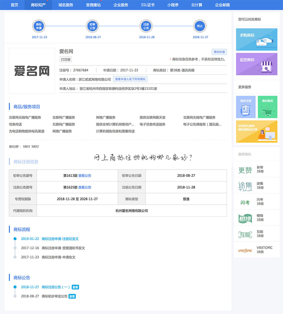Open the SSL证书 menu item
Viewport: 283px width, 314px height.
(x=147, y=5)
